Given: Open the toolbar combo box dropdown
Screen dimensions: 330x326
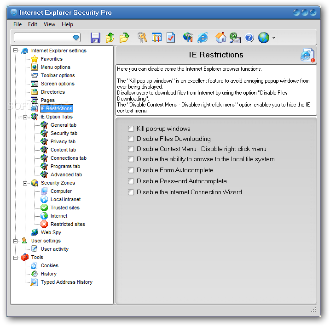Looking at the screenshot, I should [76, 38].
